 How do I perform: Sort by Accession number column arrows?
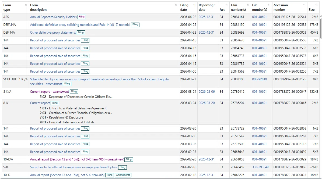[x=304, y=5]
